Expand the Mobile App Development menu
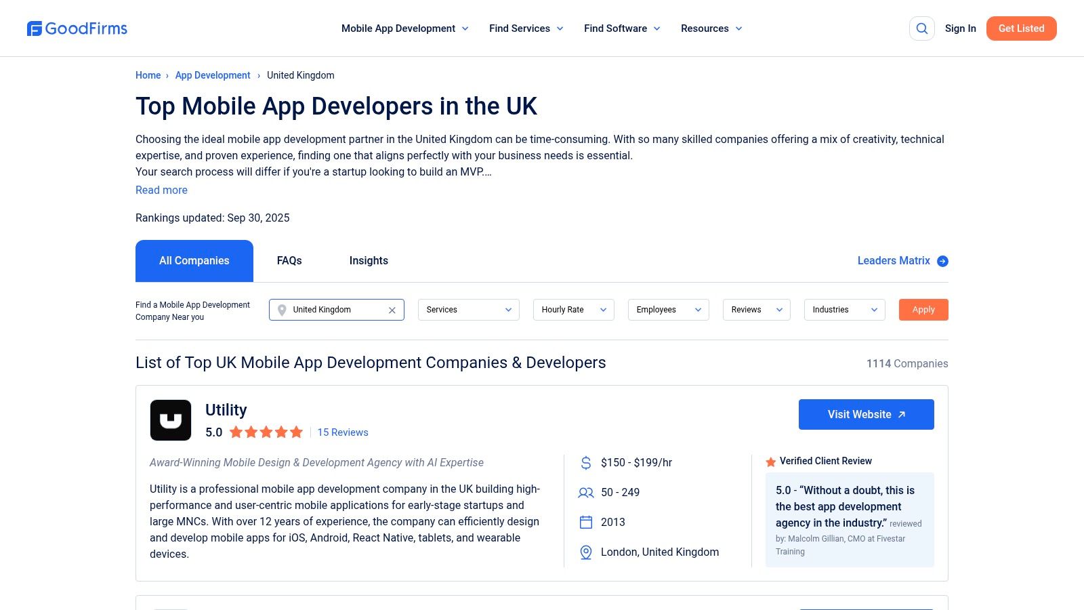The width and height of the screenshot is (1084, 610). [x=405, y=28]
